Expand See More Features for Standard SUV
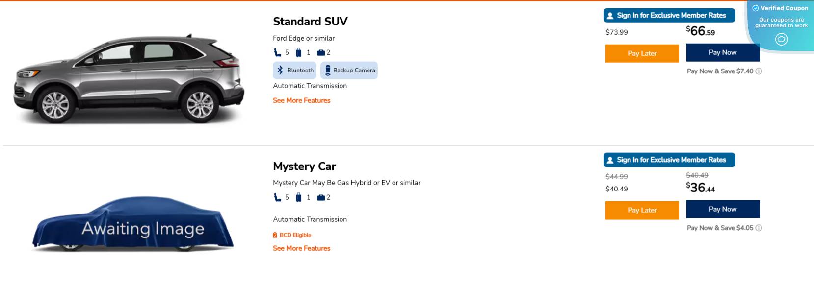 [x=301, y=100]
